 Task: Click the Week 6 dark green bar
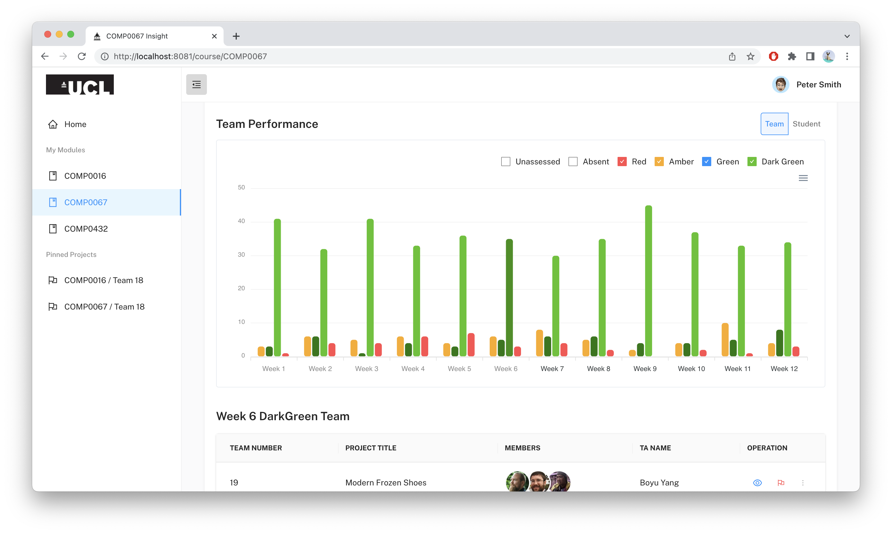point(509,297)
